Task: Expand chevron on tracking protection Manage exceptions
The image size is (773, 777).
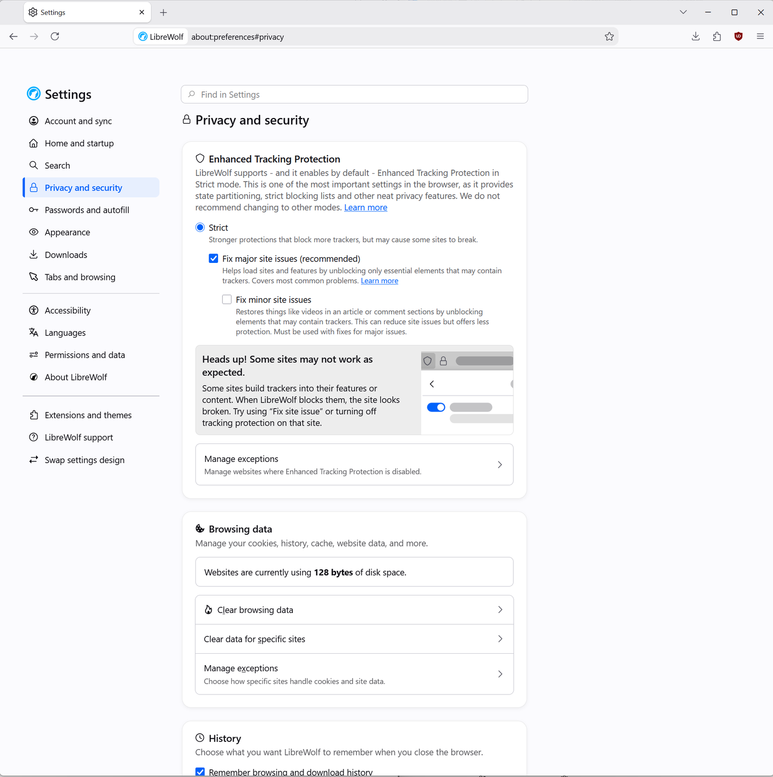Action: pyautogui.click(x=500, y=465)
